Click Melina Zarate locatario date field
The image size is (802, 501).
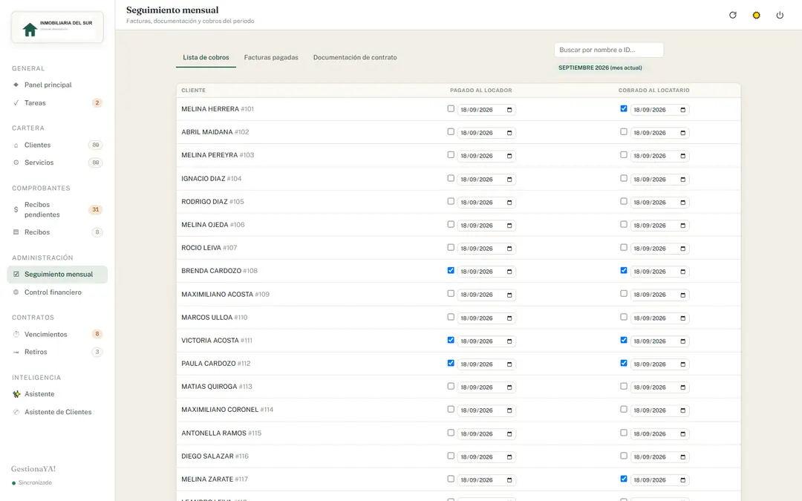[660, 480]
